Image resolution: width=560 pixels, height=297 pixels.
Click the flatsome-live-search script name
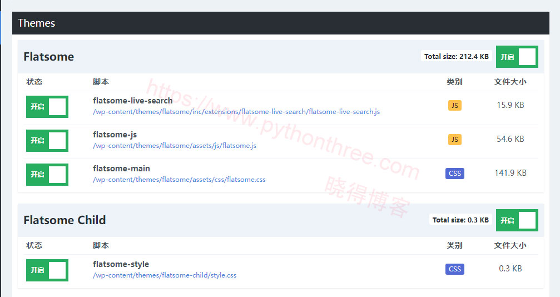tap(132, 101)
